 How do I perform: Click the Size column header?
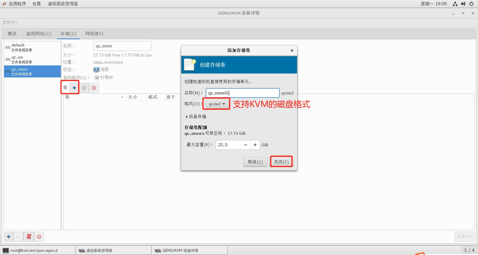point(136,97)
